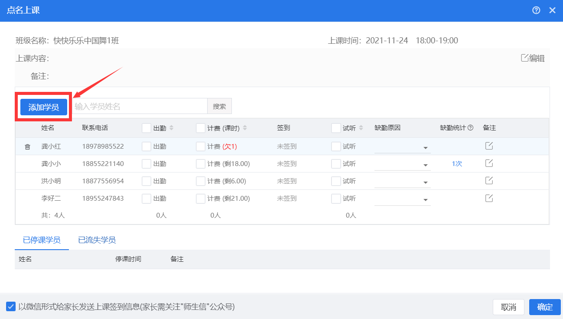Switch to the 已停课学员 tab
This screenshot has width=563, height=319.
coord(42,240)
